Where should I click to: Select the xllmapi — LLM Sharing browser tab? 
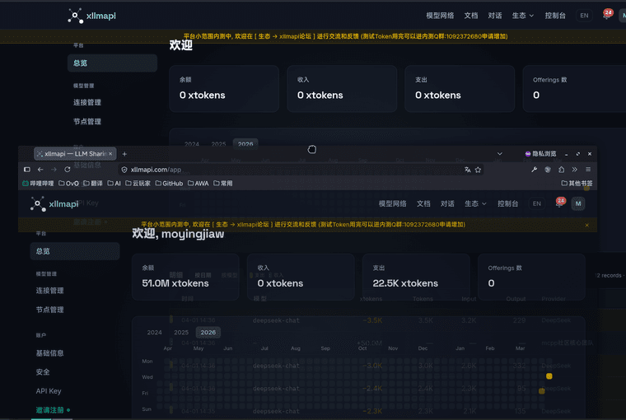(x=75, y=154)
